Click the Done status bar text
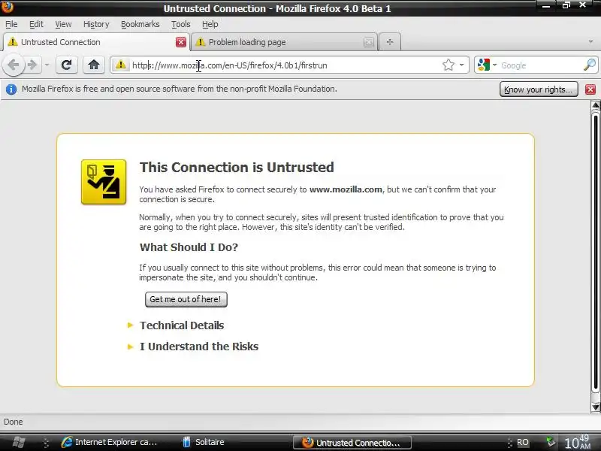 [14, 422]
